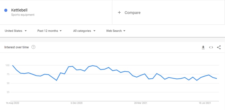Select the 16 Aug 2020 peak point
This screenshot has width=225, height=110.
click(13, 65)
